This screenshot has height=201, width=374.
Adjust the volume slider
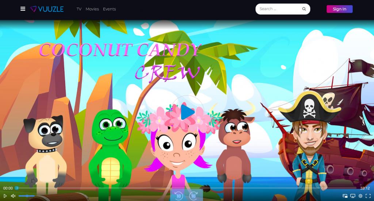[x=26, y=196]
